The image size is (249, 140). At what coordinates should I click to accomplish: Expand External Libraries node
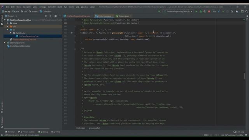coord(5,43)
